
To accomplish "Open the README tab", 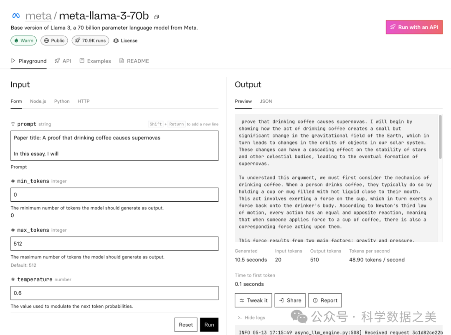I will pos(134,61).
